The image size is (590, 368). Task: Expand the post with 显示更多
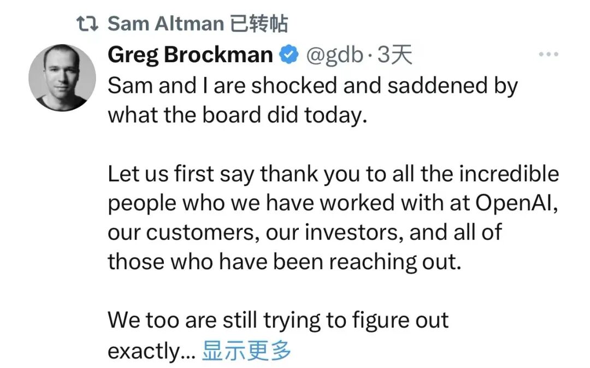tap(246, 351)
